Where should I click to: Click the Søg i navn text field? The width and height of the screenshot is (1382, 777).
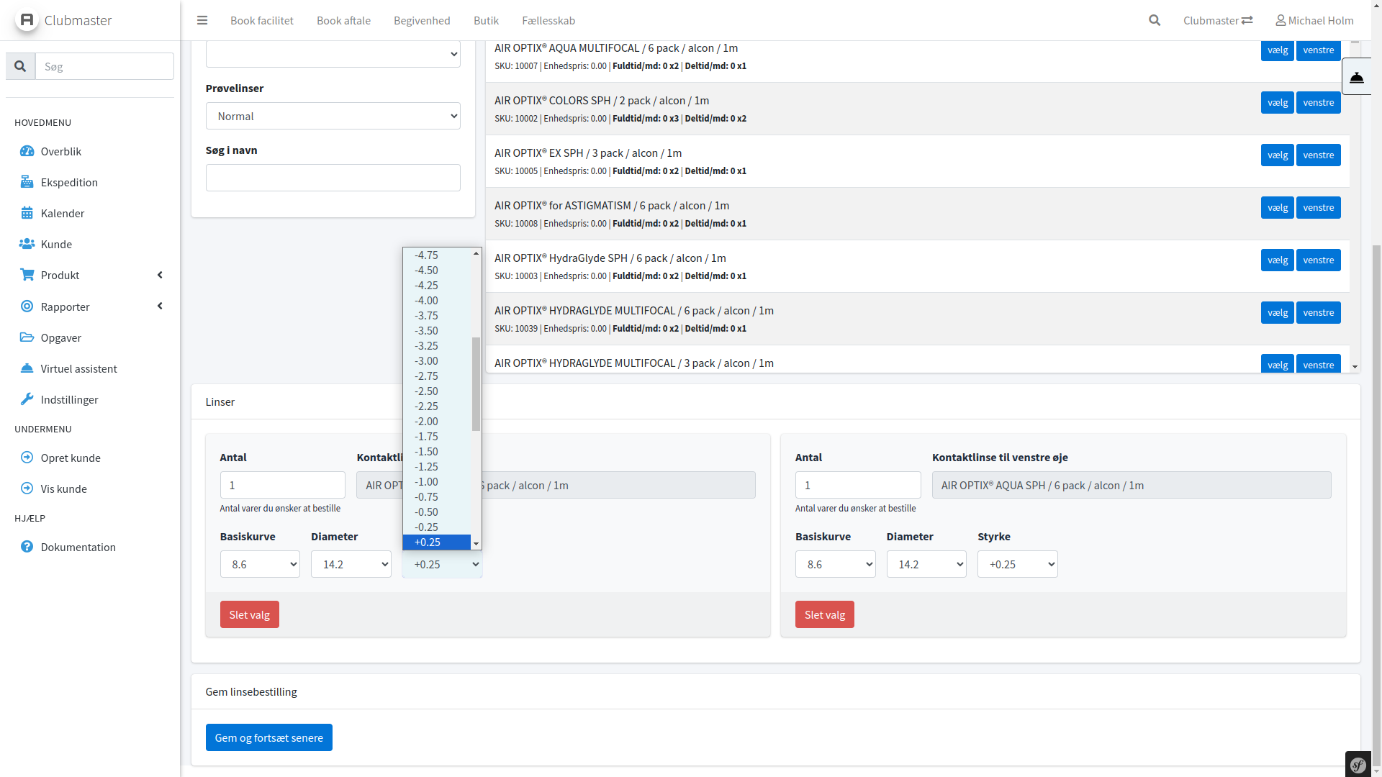pyautogui.click(x=333, y=178)
